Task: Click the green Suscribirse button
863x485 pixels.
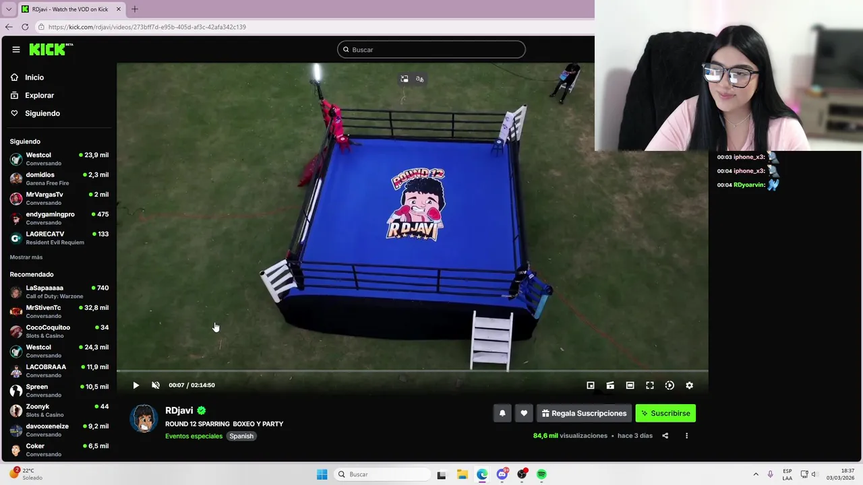Action: coord(665,414)
